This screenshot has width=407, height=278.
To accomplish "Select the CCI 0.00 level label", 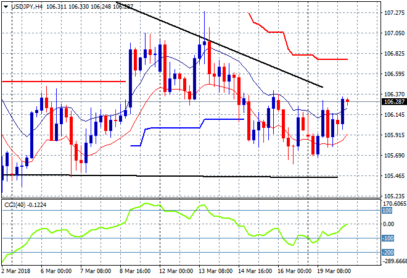I will (388, 224).
